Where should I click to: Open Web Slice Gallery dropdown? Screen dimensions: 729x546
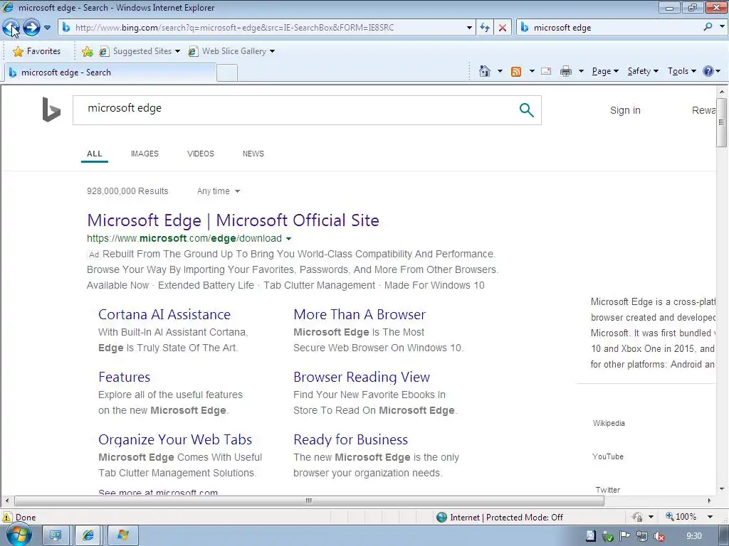point(231,51)
